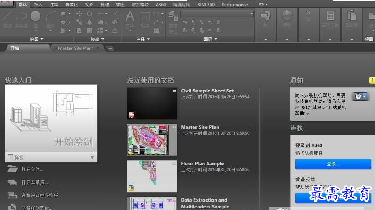Image resolution: width=375 pixels, height=210 pixels.
Task: Open the Performance ribbon tab
Action: (235, 5)
